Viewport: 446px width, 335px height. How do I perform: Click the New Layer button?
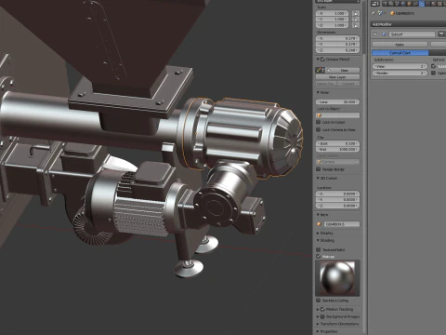tap(337, 77)
